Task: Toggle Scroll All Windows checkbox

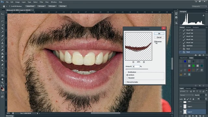Action: pos(10,6)
